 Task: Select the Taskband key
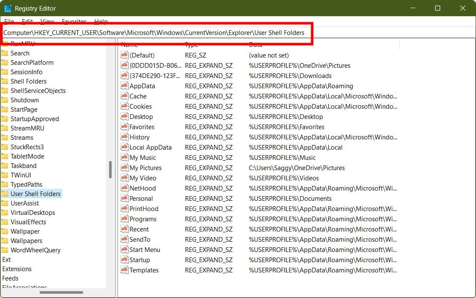click(23, 166)
